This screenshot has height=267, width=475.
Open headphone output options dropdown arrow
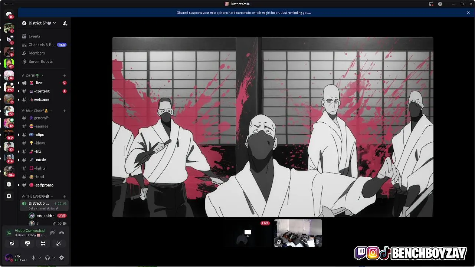point(53,258)
